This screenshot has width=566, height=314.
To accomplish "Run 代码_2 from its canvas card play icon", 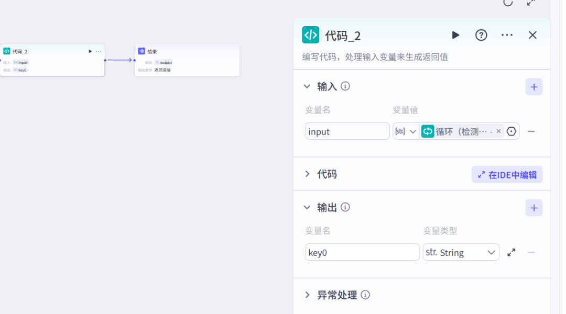I will [90, 51].
